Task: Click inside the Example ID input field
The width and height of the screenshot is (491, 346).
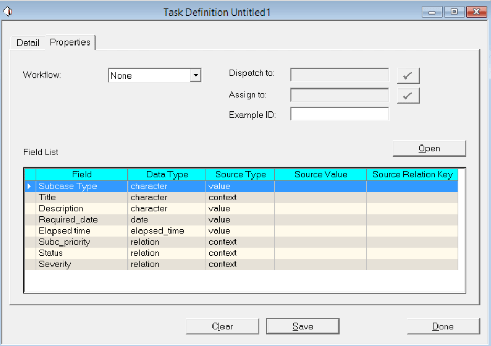Action: [339, 114]
